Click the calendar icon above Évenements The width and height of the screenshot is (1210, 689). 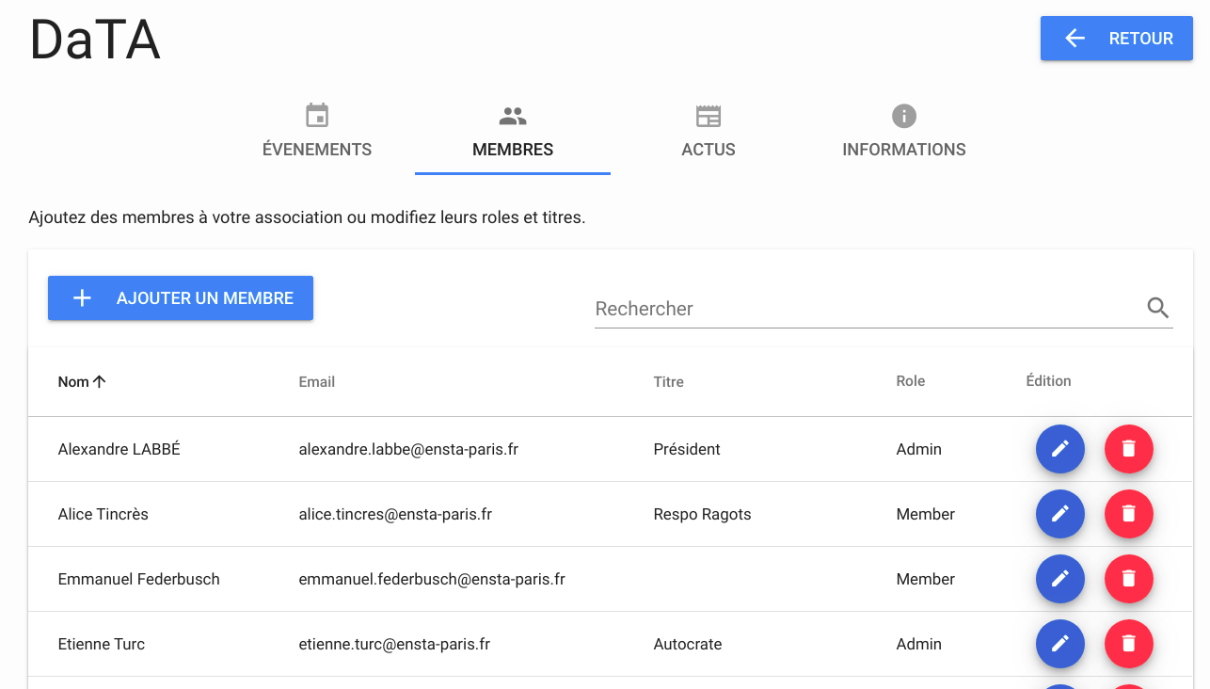[317, 116]
